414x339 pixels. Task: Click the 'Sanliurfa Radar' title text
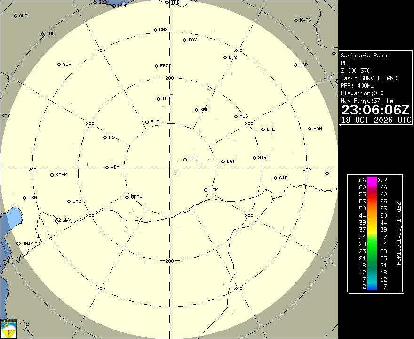click(365, 56)
